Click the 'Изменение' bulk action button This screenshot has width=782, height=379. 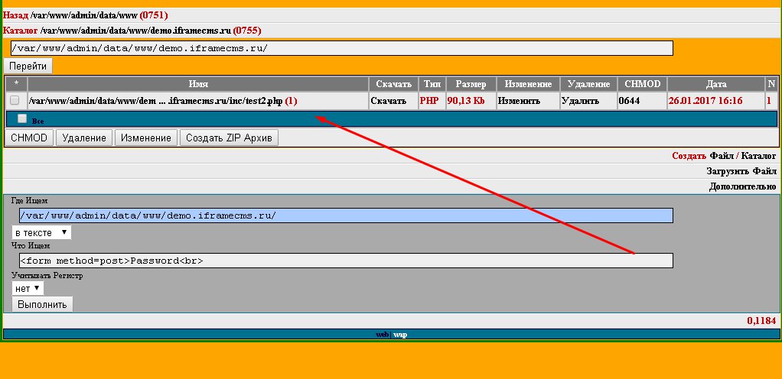point(146,138)
